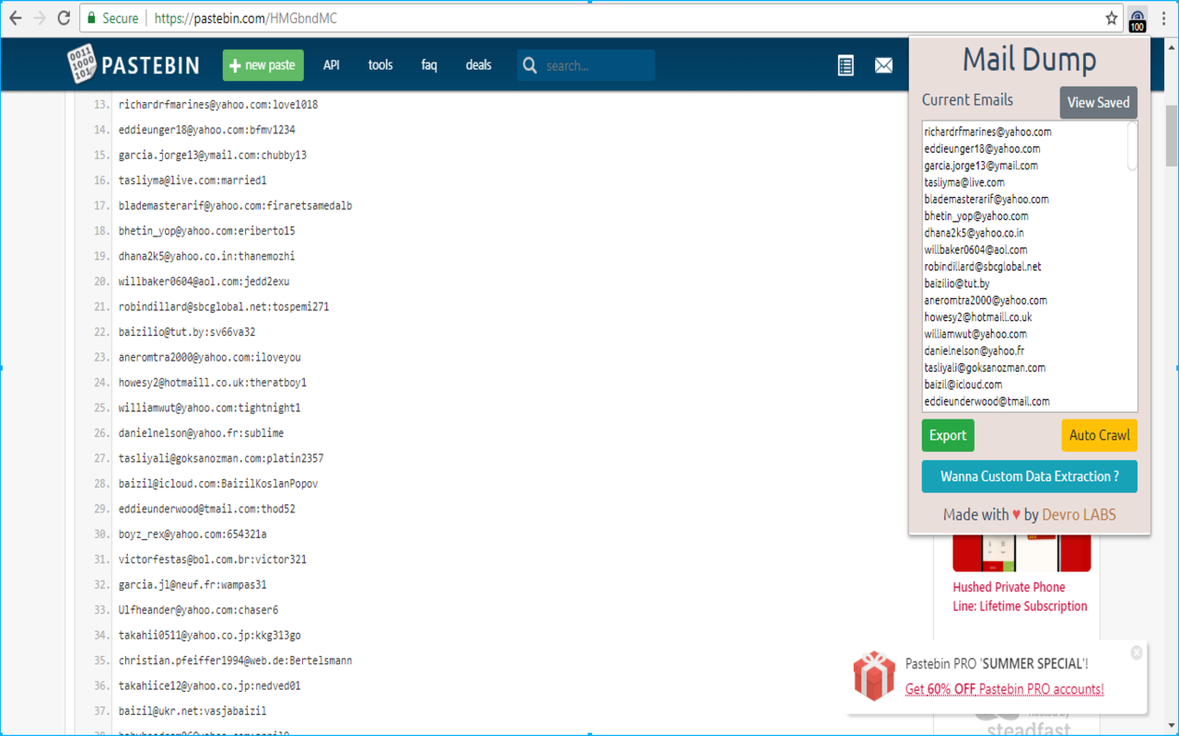
Task: Click paste line 14 ending bfmv1234
Action: [x=207, y=130]
